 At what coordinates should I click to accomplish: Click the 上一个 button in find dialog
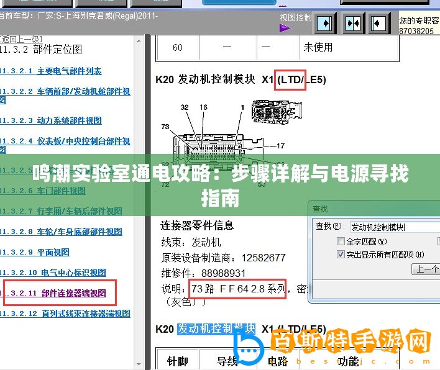click(x=427, y=269)
